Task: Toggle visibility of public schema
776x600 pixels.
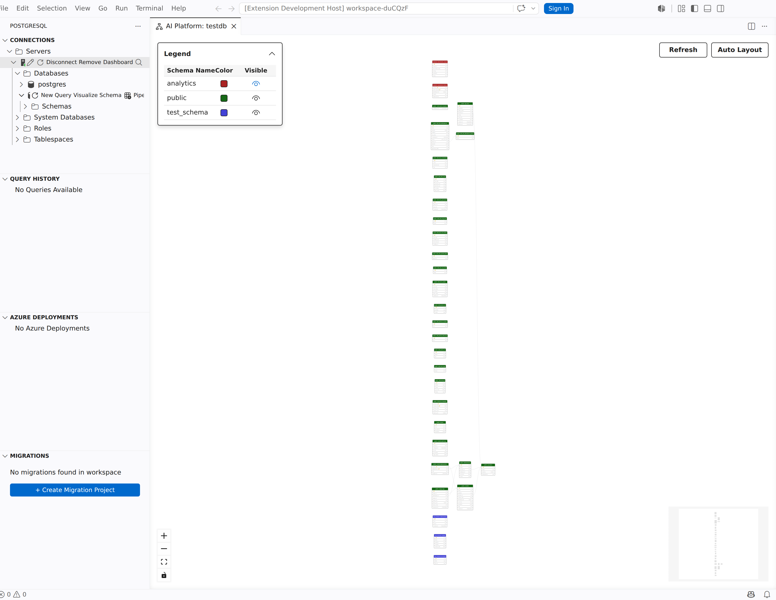Action: pyautogui.click(x=256, y=98)
